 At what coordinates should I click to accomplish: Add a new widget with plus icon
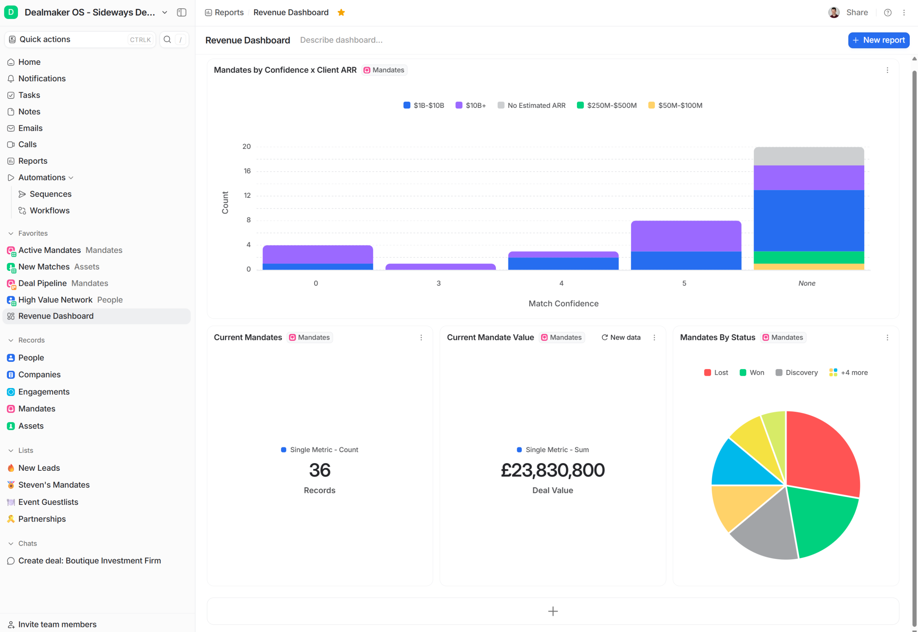(x=553, y=611)
